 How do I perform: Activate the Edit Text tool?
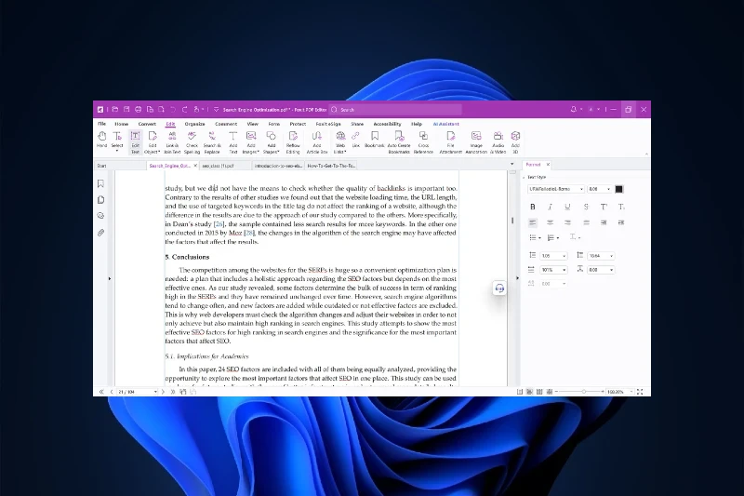135,142
